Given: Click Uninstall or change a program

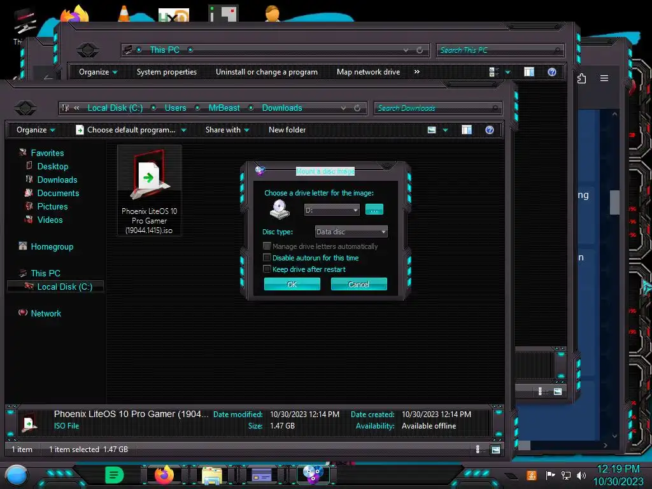Looking at the screenshot, I should [267, 72].
